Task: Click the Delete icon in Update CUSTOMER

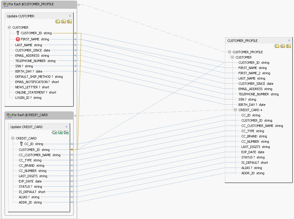Action: click(x=69, y=22)
